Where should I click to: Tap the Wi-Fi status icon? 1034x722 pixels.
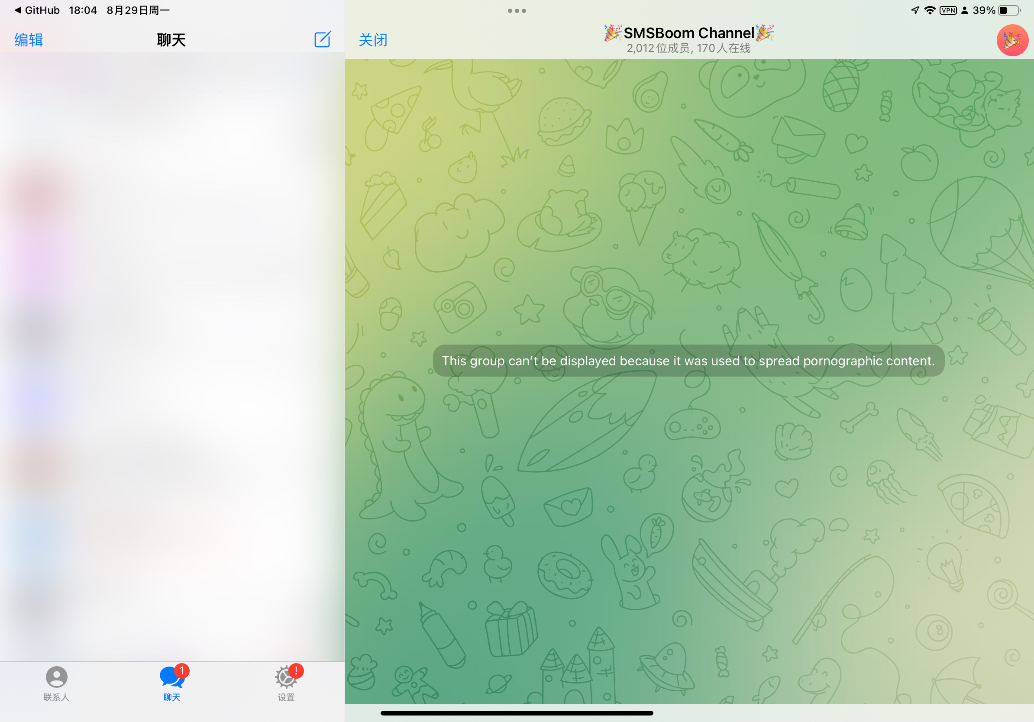(x=930, y=10)
